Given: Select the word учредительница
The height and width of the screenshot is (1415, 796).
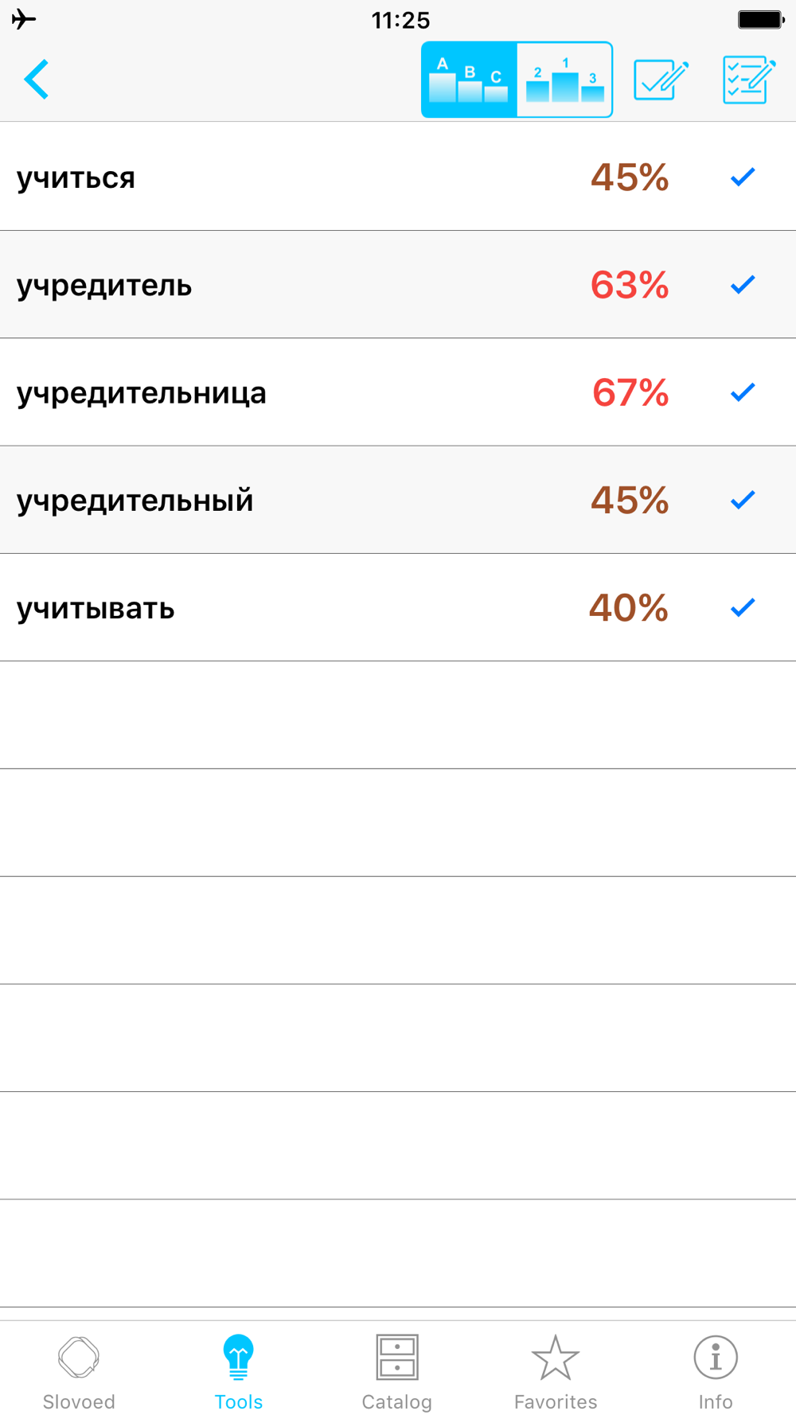Looking at the screenshot, I should [x=142, y=393].
